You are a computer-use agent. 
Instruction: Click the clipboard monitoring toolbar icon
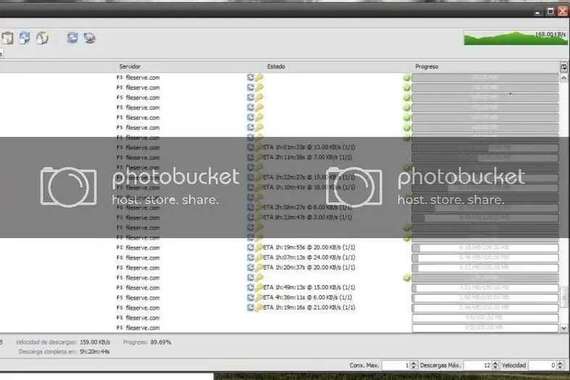[7, 38]
